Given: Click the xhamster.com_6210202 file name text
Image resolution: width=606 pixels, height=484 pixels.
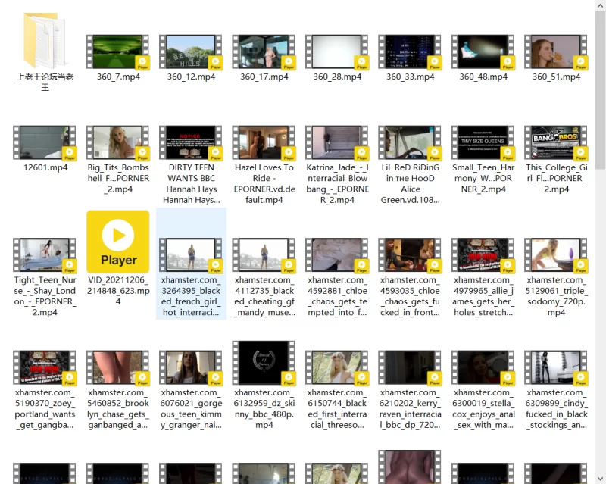Looking at the screenshot, I should pos(410,408).
